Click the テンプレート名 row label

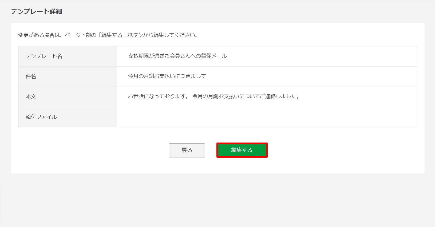click(x=44, y=56)
